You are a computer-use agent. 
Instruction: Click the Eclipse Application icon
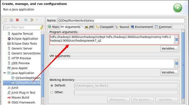(x=9, y=39)
